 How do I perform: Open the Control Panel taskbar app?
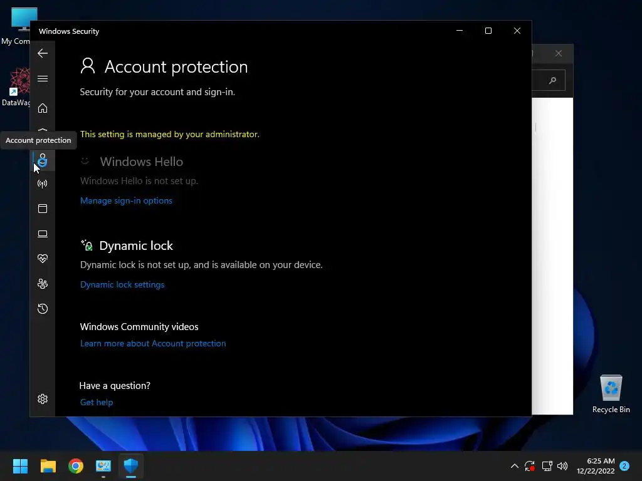point(103,466)
